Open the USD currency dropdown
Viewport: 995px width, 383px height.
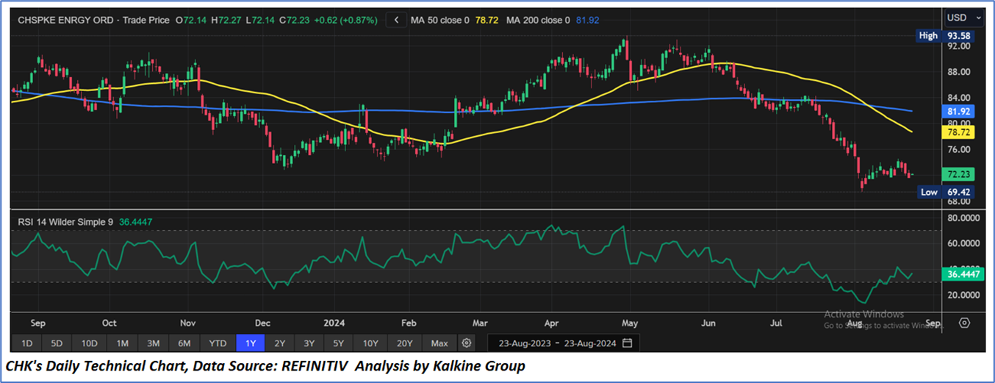click(964, 17)
